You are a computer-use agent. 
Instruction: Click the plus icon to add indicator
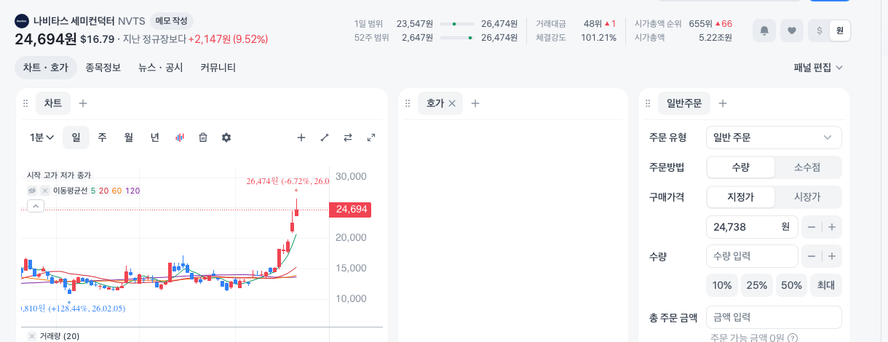[x=301, y=138]
